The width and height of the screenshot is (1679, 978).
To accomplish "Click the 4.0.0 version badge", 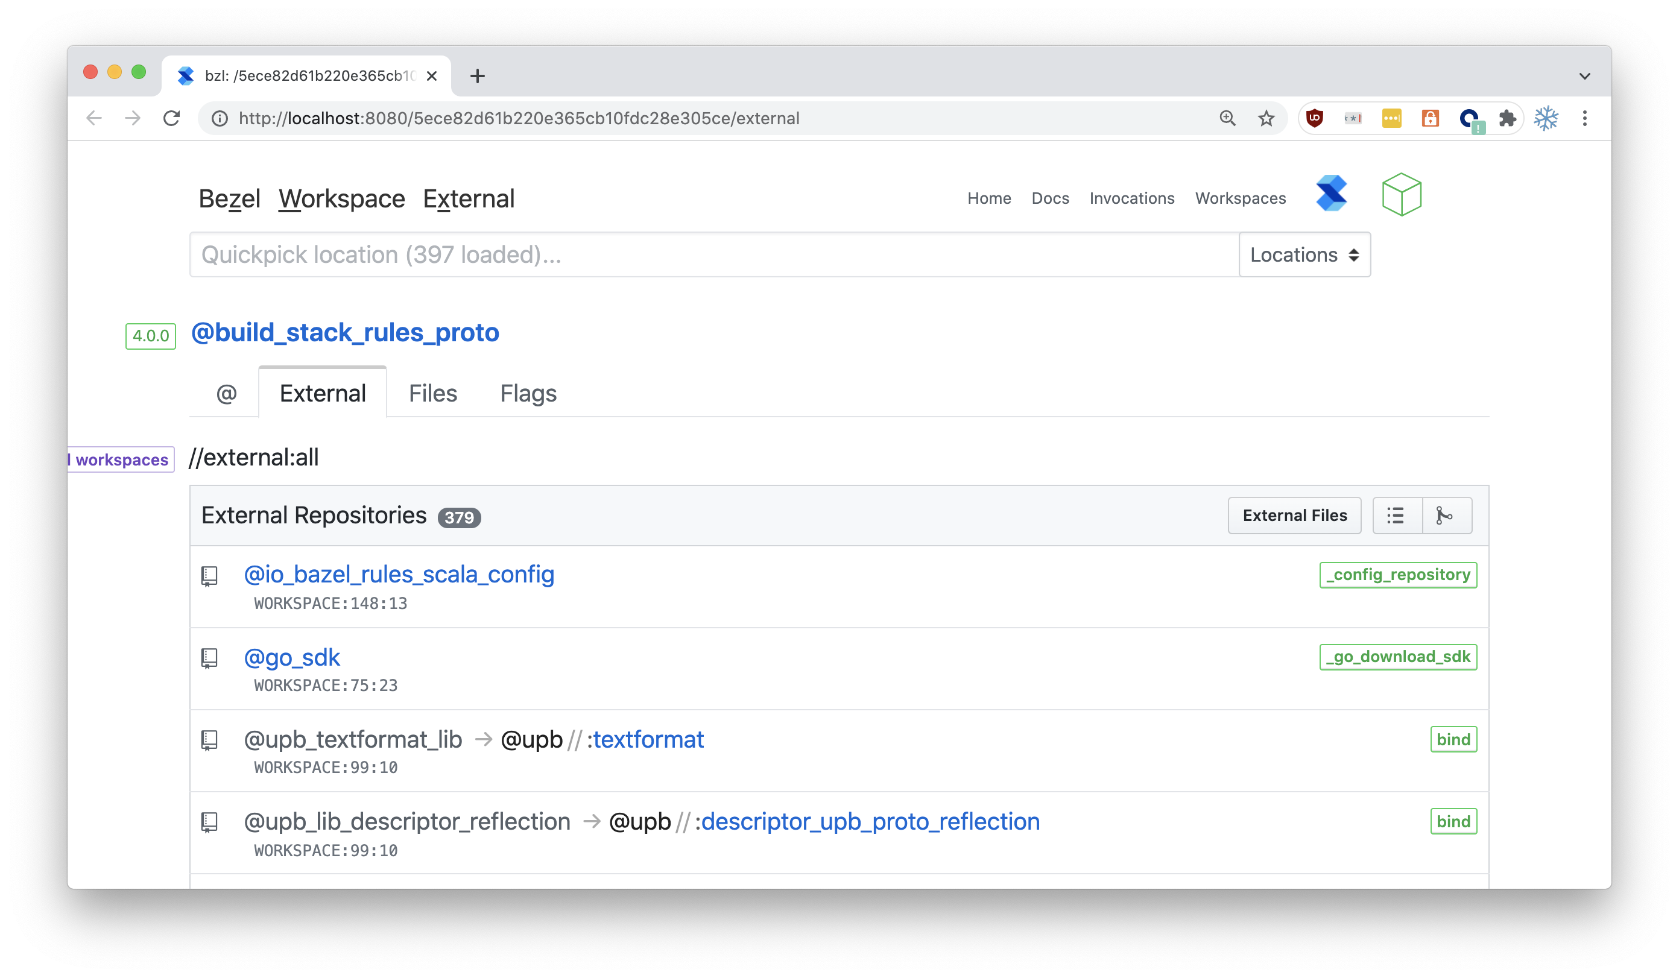I will click(151, 335).
